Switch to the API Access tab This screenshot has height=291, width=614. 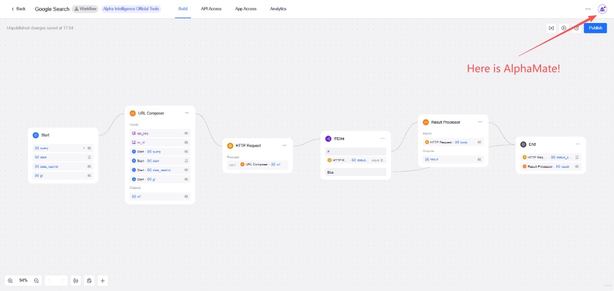(212, 9)
